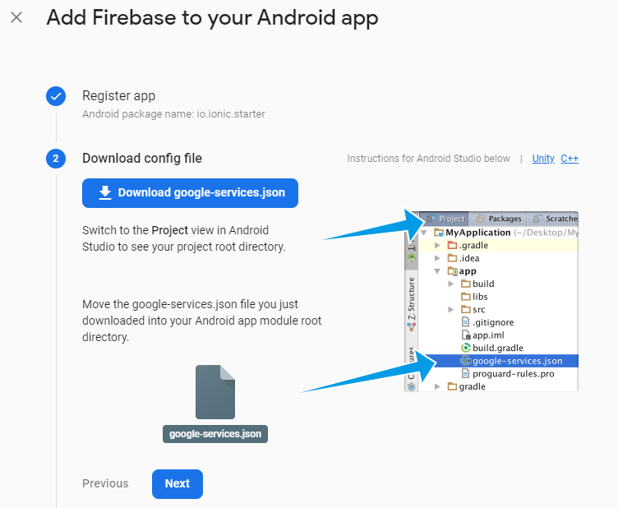Download the google-services.json config file
This screenshot has height=508, width=618.
tap(190, 193)
